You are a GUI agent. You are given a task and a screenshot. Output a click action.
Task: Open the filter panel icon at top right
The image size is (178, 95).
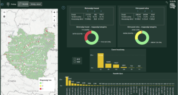point(172,6)
